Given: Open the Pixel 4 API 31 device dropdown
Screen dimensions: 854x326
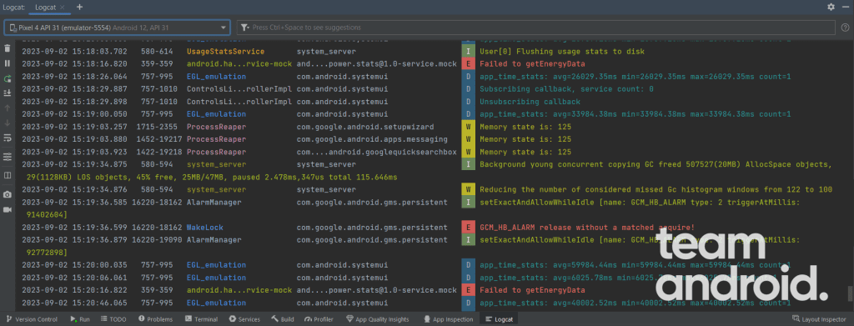Looking at the screenshot, I should (117, 28).
